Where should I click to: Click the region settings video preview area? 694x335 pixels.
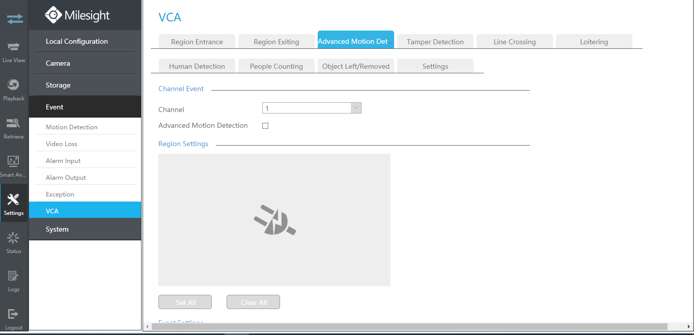tap(274, 220)
